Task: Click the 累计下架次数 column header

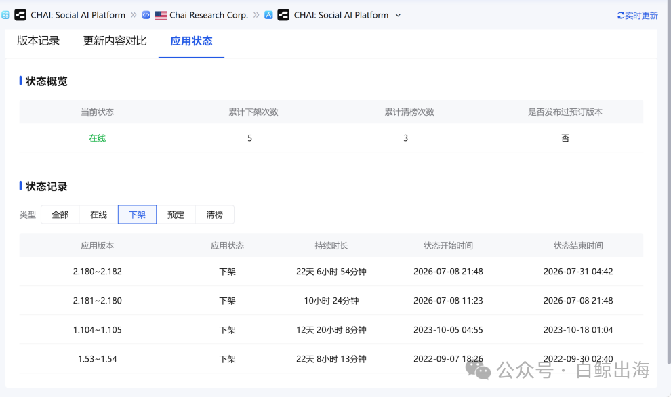Action: 253,112
